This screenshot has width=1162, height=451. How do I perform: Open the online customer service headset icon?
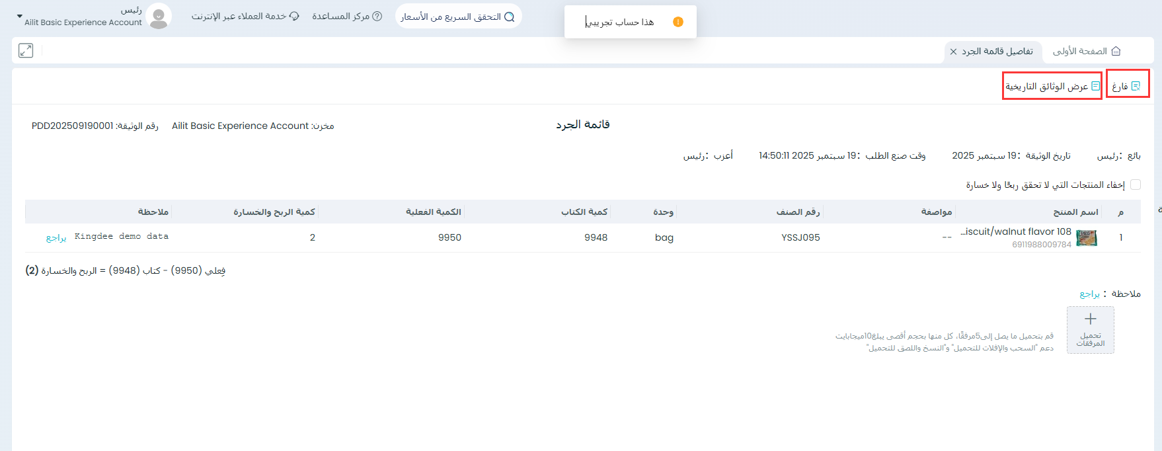pyautogui.click(x=294, y=16)
